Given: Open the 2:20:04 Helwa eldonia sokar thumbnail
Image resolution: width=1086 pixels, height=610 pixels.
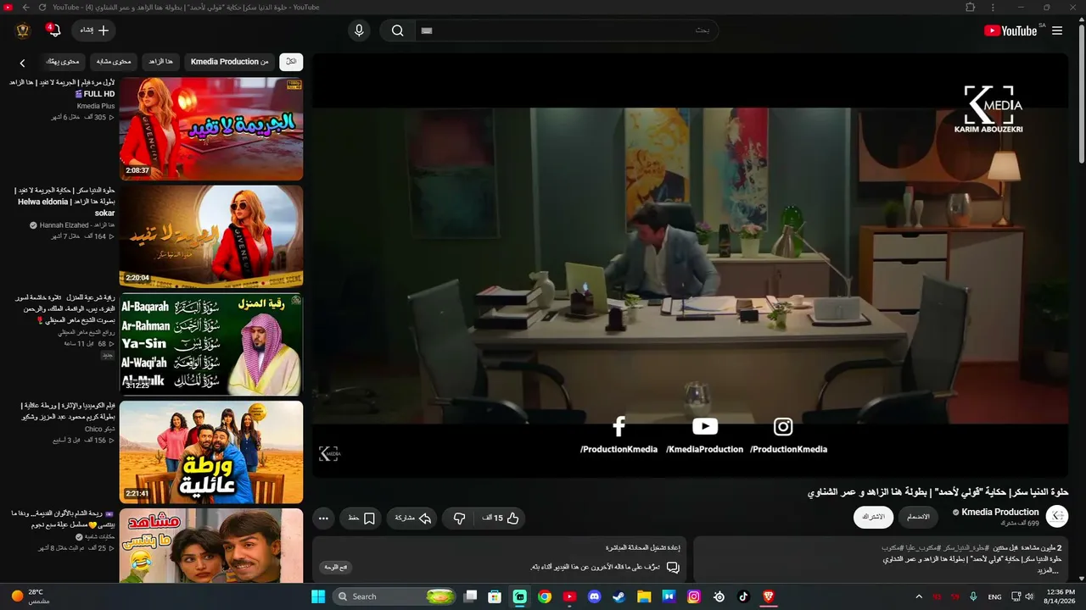Looking at the screenshot, I should click(x=211, y=236).
